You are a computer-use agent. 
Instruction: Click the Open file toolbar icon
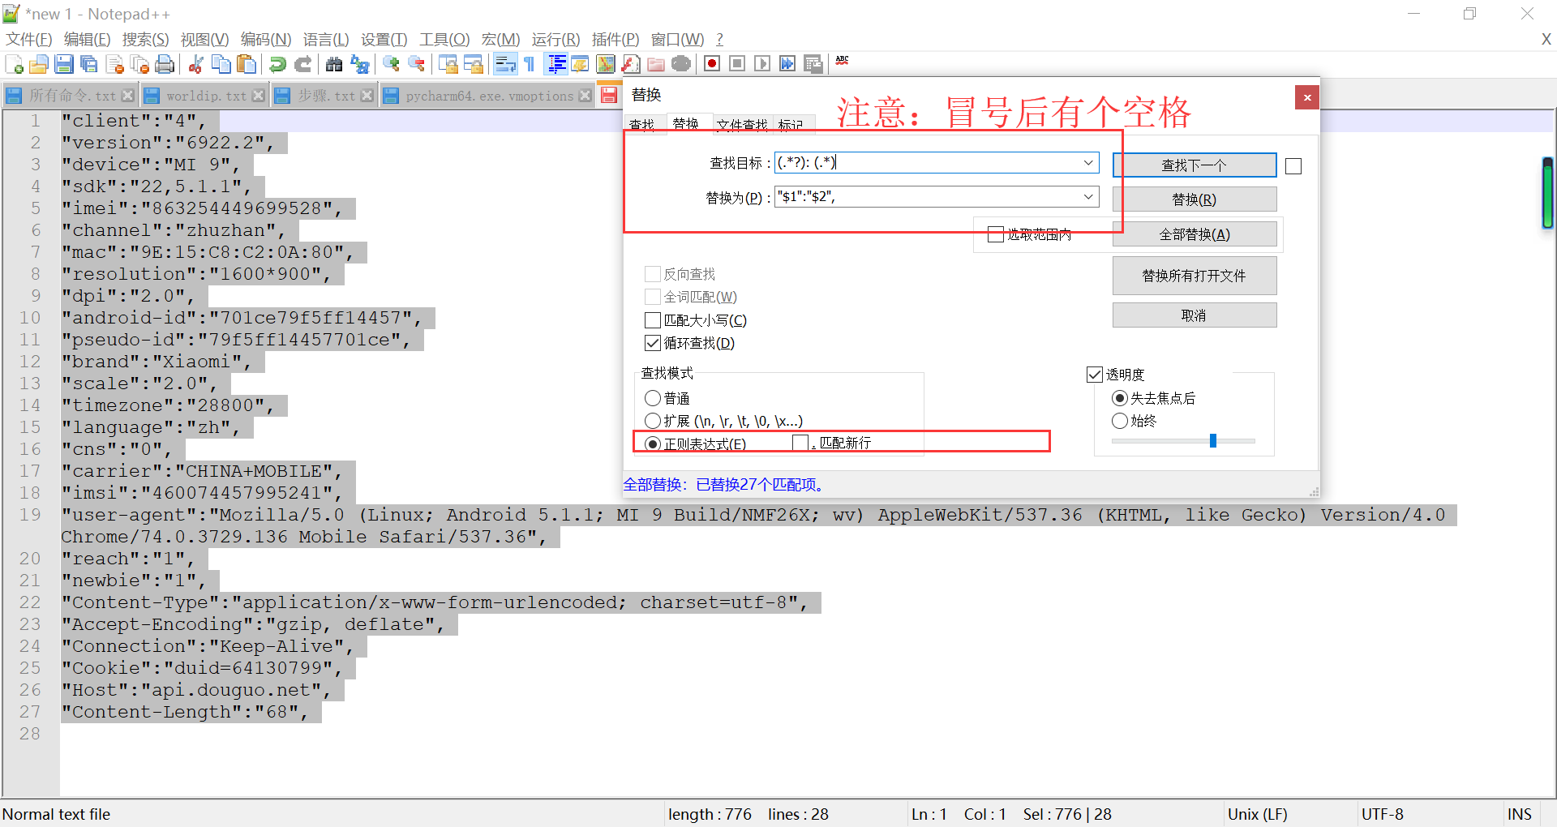coord(38,64)
